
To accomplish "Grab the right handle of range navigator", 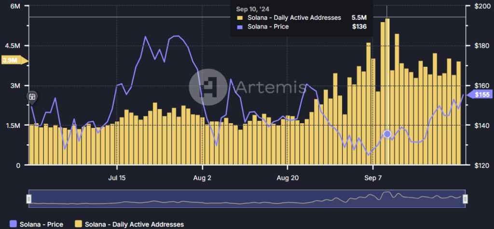I will coord(465,199).
